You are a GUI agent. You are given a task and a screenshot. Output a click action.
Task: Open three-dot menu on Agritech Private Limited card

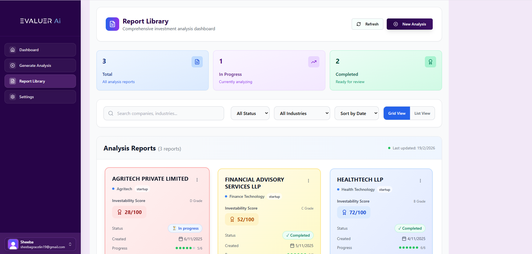pos(197,180)
